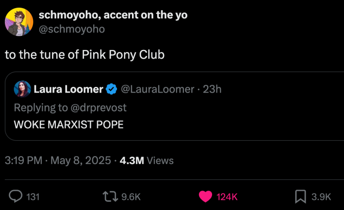Click Laura Loomer's blue verified badge
This screenshot has width=344, height=210.
point(111,89)
